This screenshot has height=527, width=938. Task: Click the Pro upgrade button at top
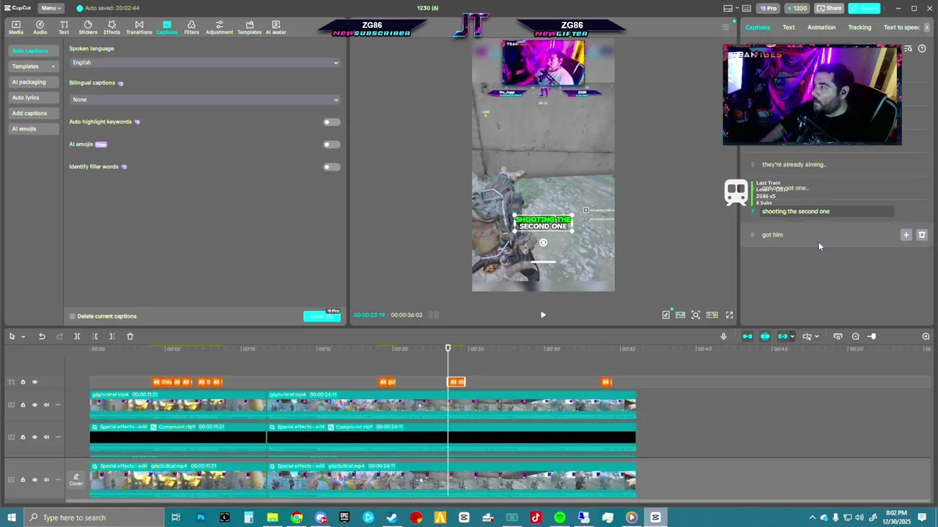(x=768, y=8)
